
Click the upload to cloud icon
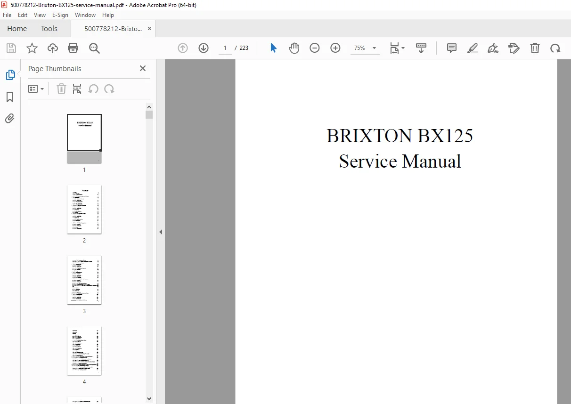(53, 48)
